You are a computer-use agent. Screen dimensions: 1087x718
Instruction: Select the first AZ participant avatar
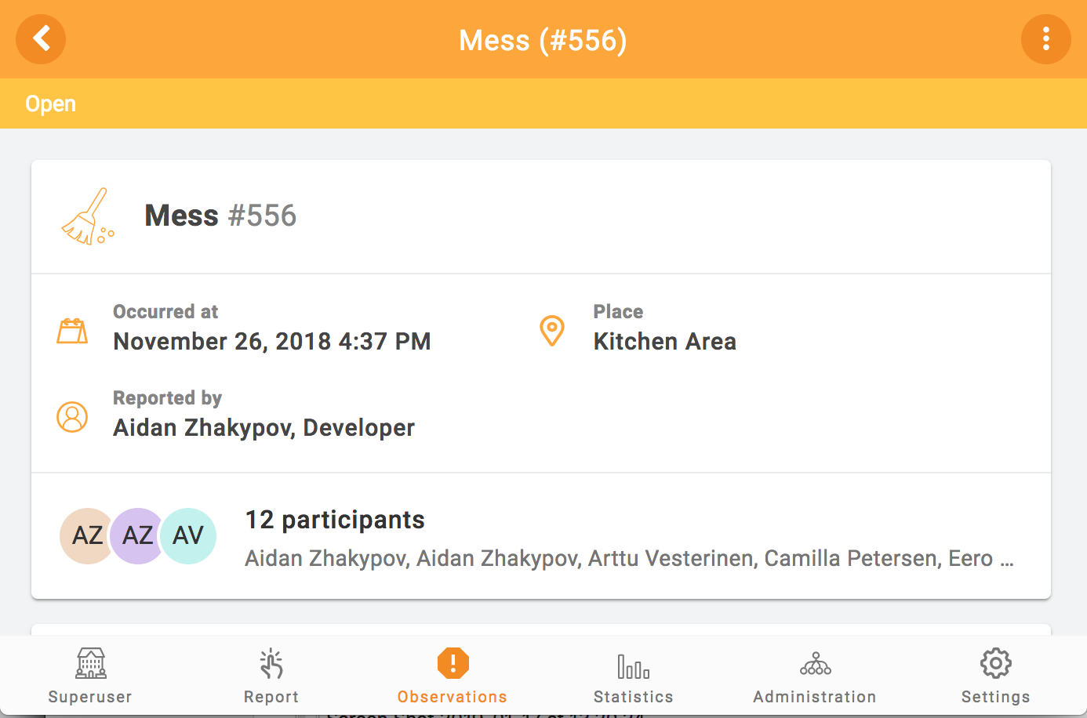86,535
